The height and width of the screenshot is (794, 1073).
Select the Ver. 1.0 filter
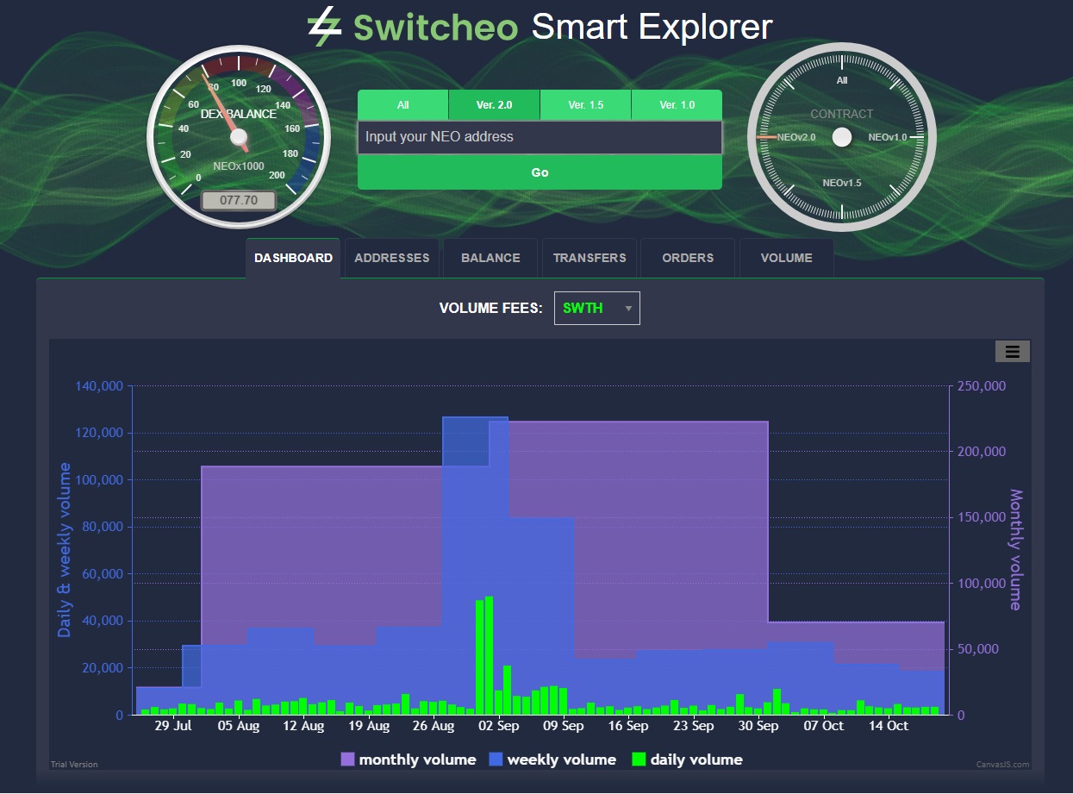tap(677, 105)
